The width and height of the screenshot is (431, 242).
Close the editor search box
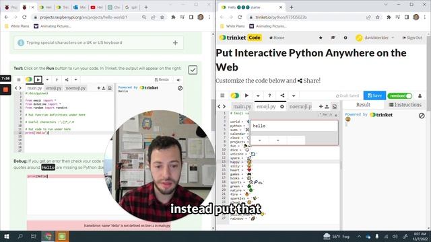pos(336,115)
